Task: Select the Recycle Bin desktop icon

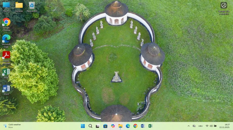Action: pos(32,7)
